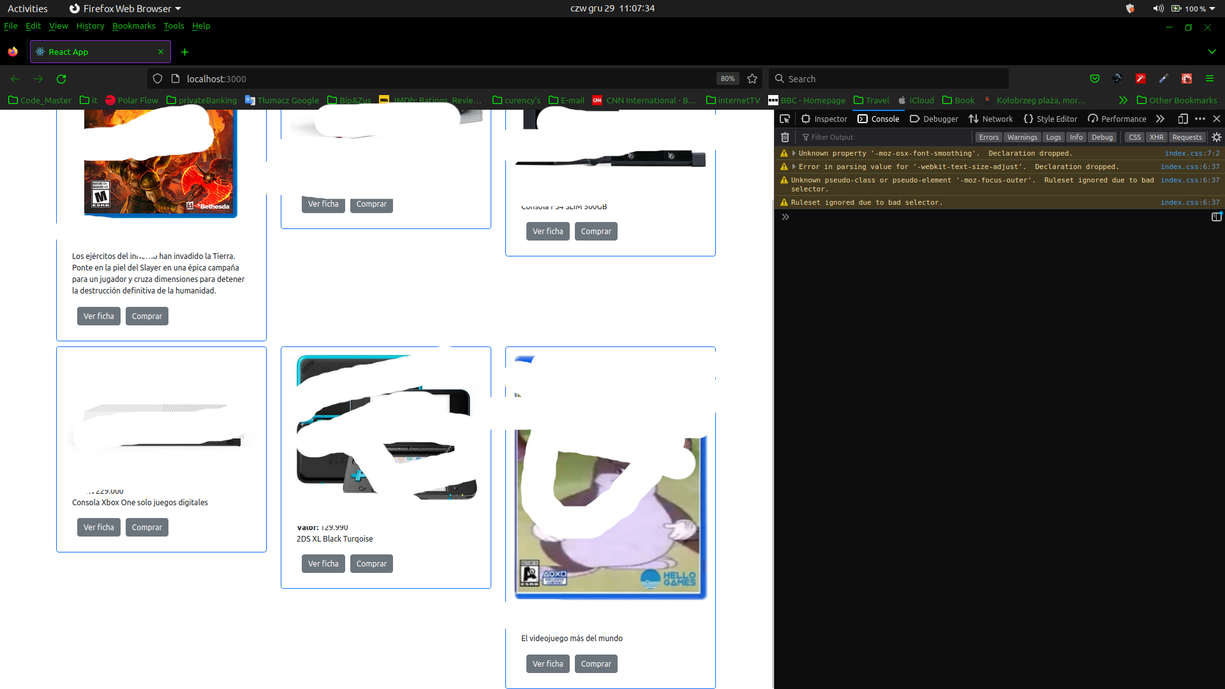Expand the bookmarks overflow menu
This screenshot has height=689, width=1225.
tap(1123, 100)
